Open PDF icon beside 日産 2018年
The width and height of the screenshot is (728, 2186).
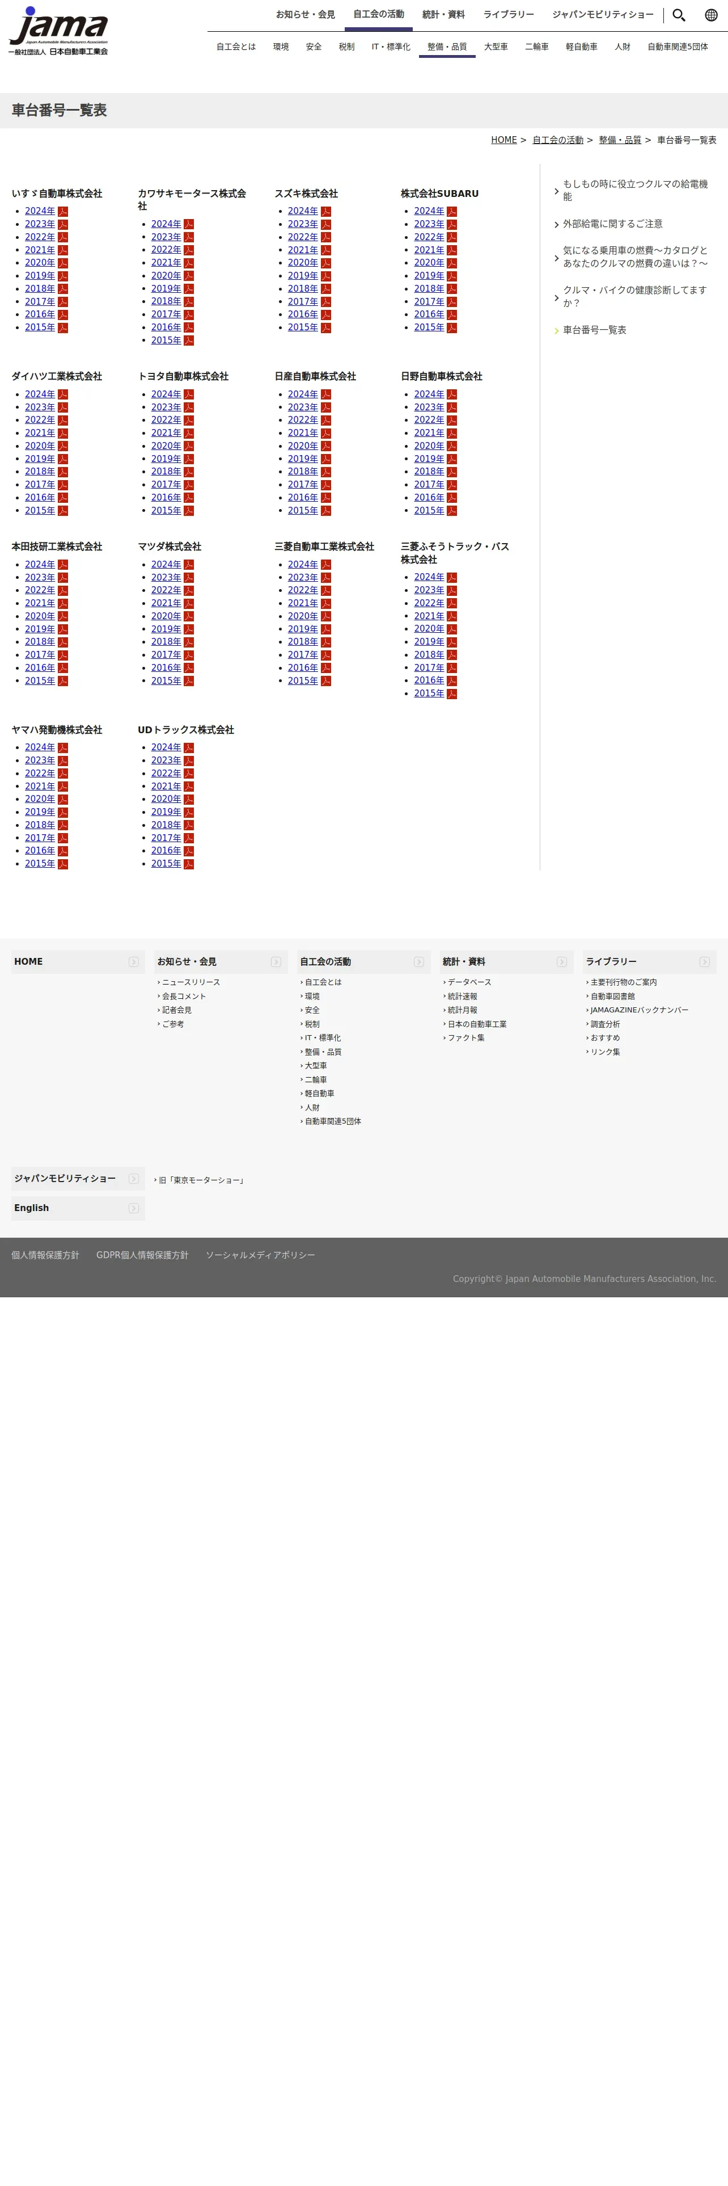[x=325, y=472]
